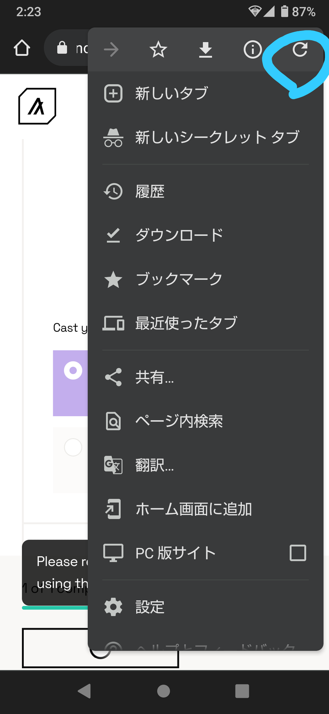Tap the battery icon in status bar

click(284, 11)
